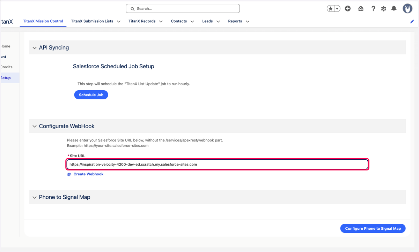419x252 pixels.
Task: Open the Setup gear icon
Action: [384, 9]
